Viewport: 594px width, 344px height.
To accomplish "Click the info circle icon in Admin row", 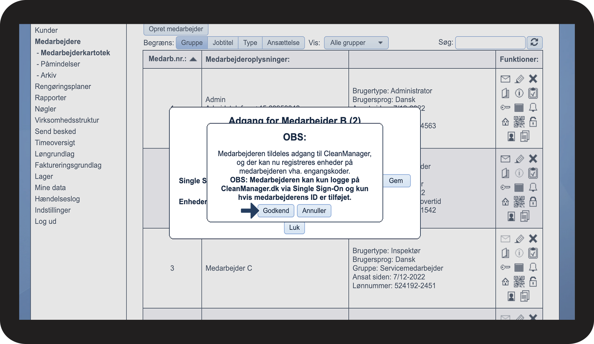I will (519, 93).
